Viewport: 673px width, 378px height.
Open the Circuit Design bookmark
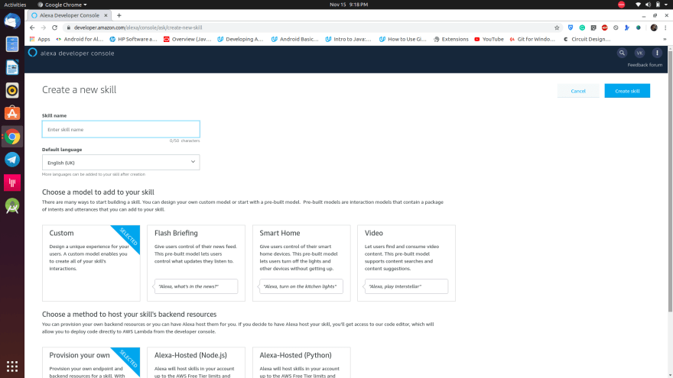point(587,39)
